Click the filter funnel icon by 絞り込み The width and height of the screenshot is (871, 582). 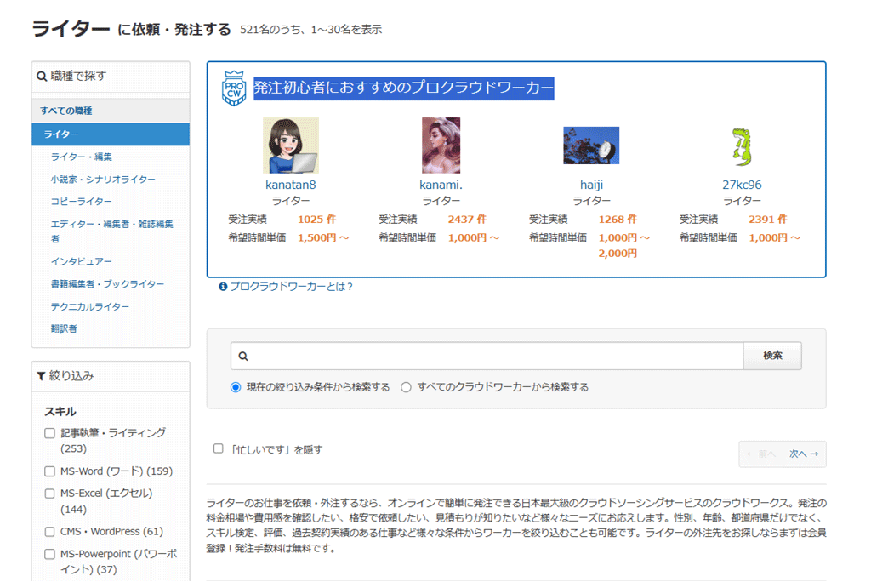click(41, 376)
